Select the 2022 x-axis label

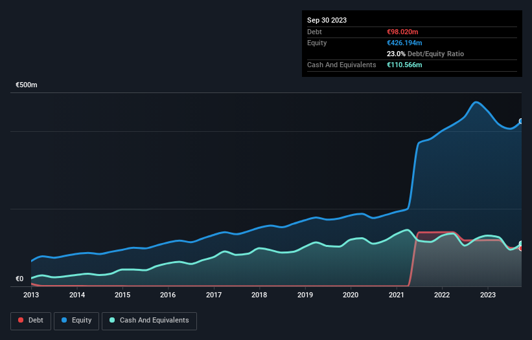(442, 295)
